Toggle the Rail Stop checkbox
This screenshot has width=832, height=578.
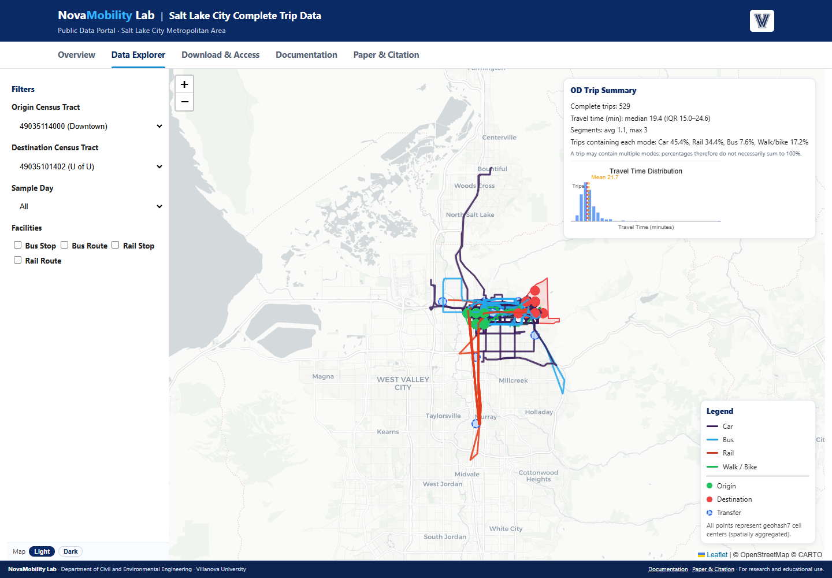click(x=116, y=245)
